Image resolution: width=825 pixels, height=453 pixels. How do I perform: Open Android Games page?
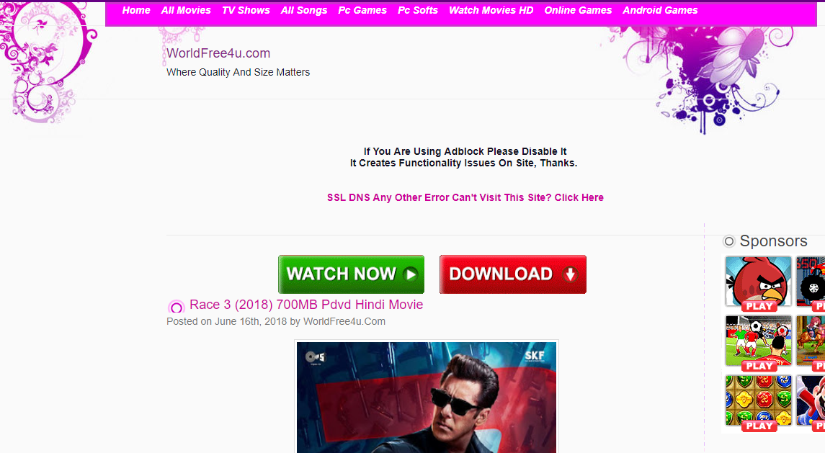tap(660, 10)
